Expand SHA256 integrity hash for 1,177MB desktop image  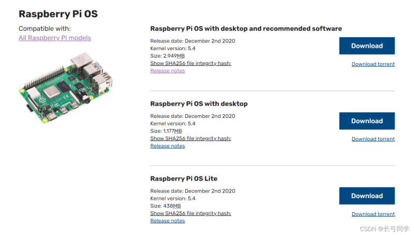[190, 138]
